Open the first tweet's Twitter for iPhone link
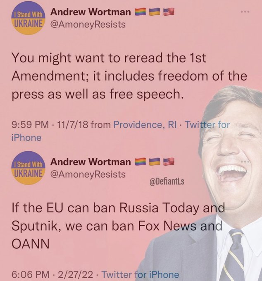The height and width of the screenshot is (281, 262). point(120,131)
